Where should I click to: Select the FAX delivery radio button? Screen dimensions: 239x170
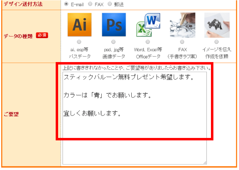90,4
